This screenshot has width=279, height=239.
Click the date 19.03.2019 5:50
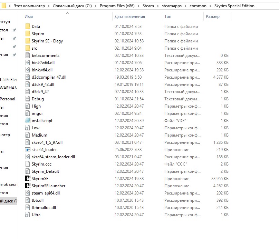[x=128, y=77]
